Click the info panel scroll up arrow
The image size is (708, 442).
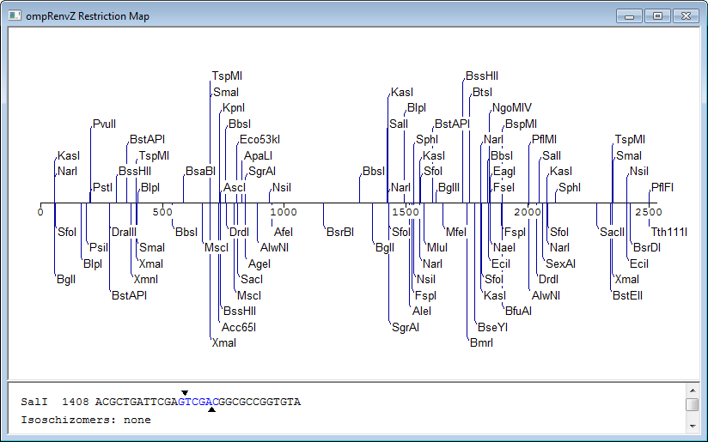693,391
